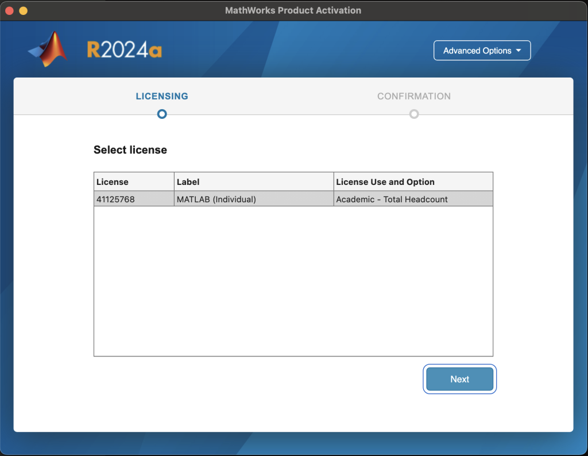Click the R2024a release logo
The width and height of the screenshot is (588, 456).
(x=124, y=50)
